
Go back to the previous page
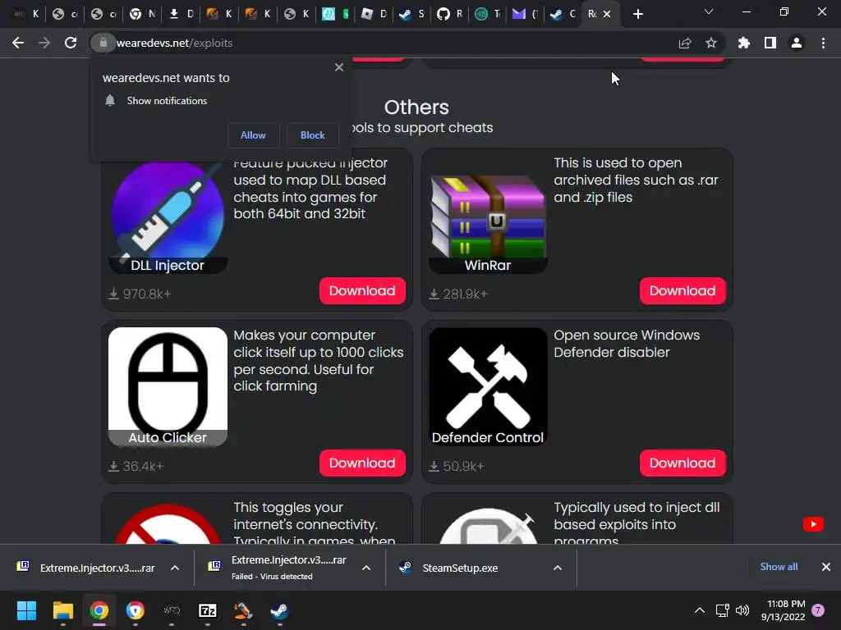(x=18, y=43)
